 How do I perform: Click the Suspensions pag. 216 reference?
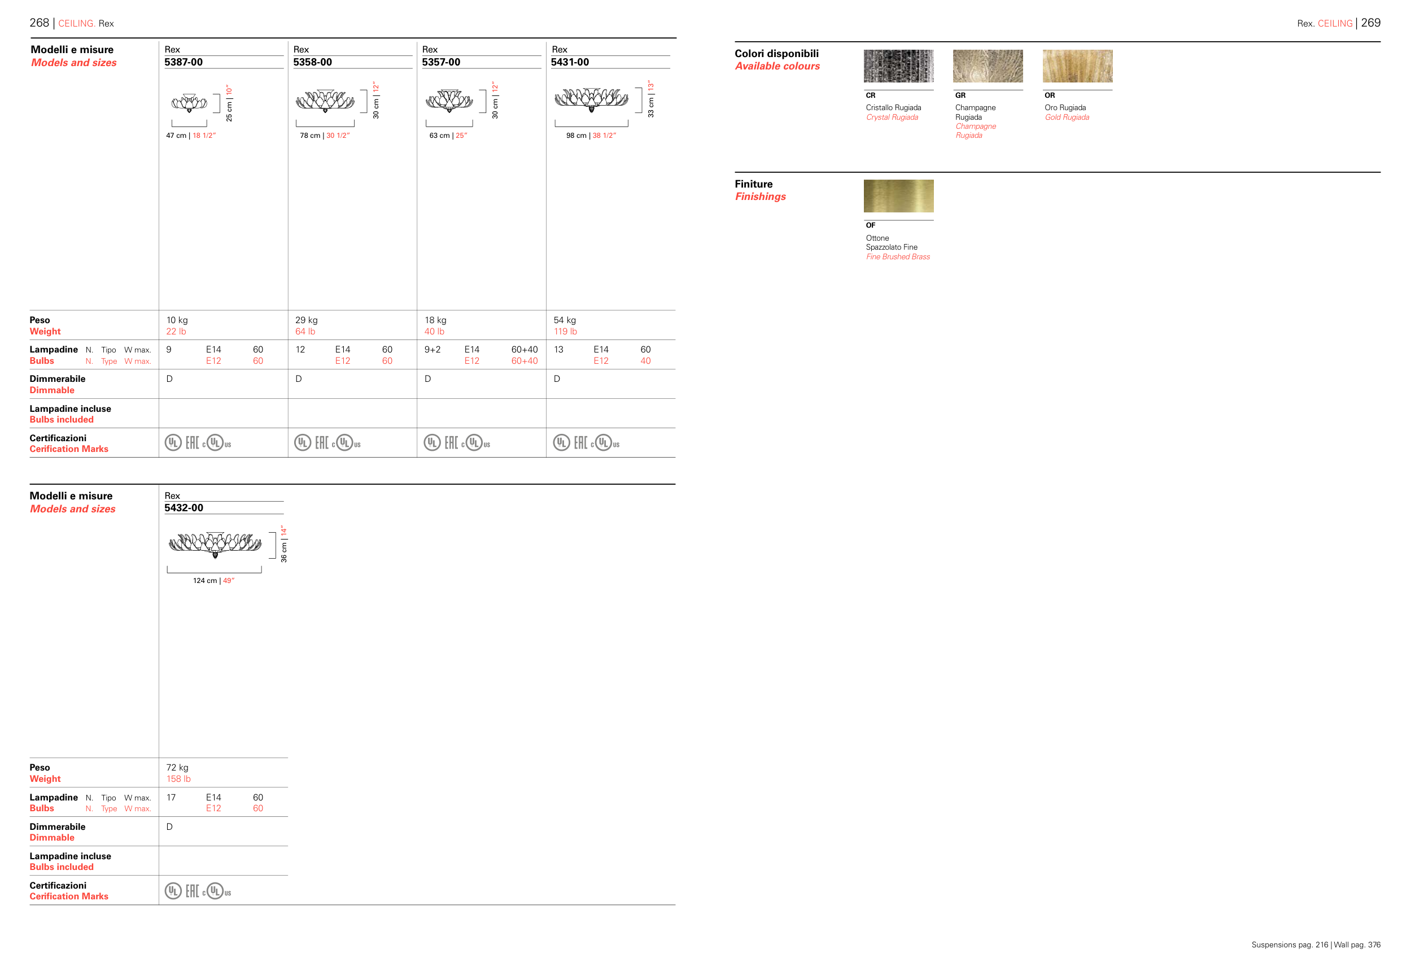(x=1289, y=945)
